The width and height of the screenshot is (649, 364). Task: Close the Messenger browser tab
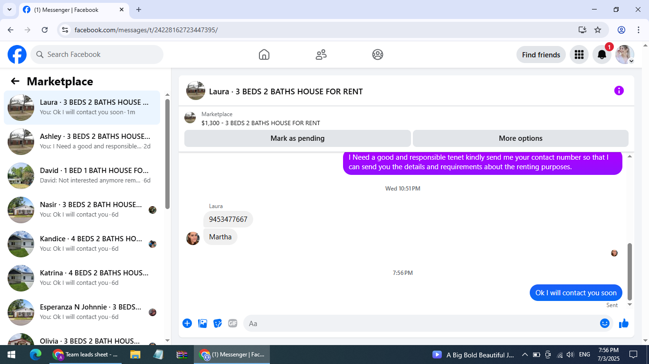pos(122,9)
